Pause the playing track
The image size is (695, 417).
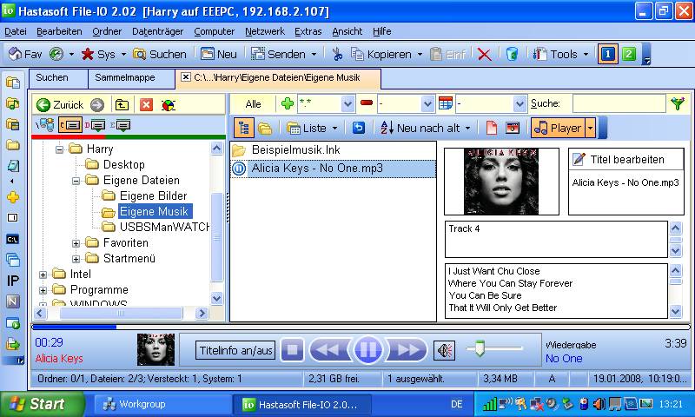(367, 350)
